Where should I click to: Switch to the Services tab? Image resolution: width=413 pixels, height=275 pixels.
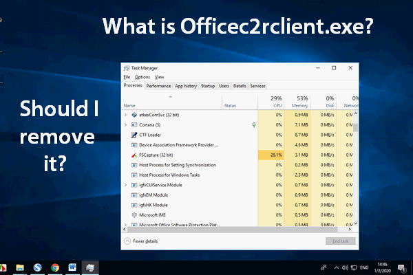(x=257, y=86)
